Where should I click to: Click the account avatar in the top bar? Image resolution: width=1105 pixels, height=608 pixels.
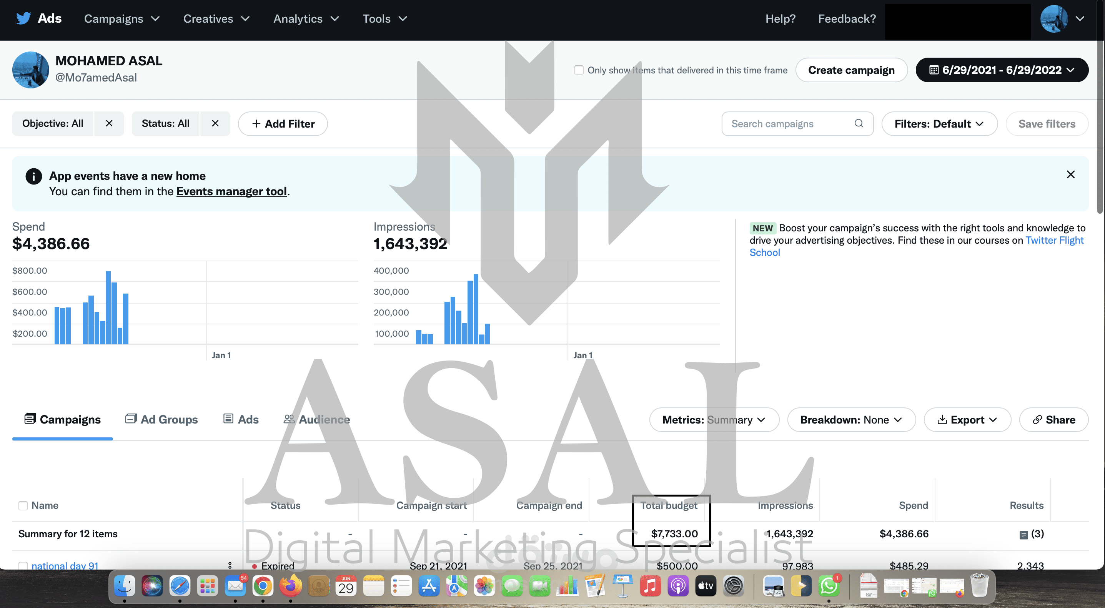1053,18
